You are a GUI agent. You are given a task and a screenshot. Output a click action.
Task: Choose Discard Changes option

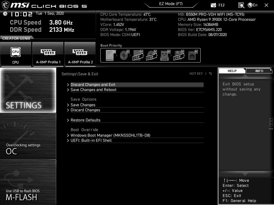(137, 110)
